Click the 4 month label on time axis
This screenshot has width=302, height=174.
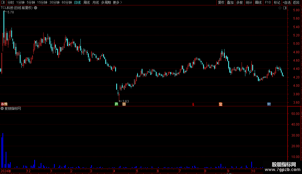pyautogui.click(x=114, y=171)
